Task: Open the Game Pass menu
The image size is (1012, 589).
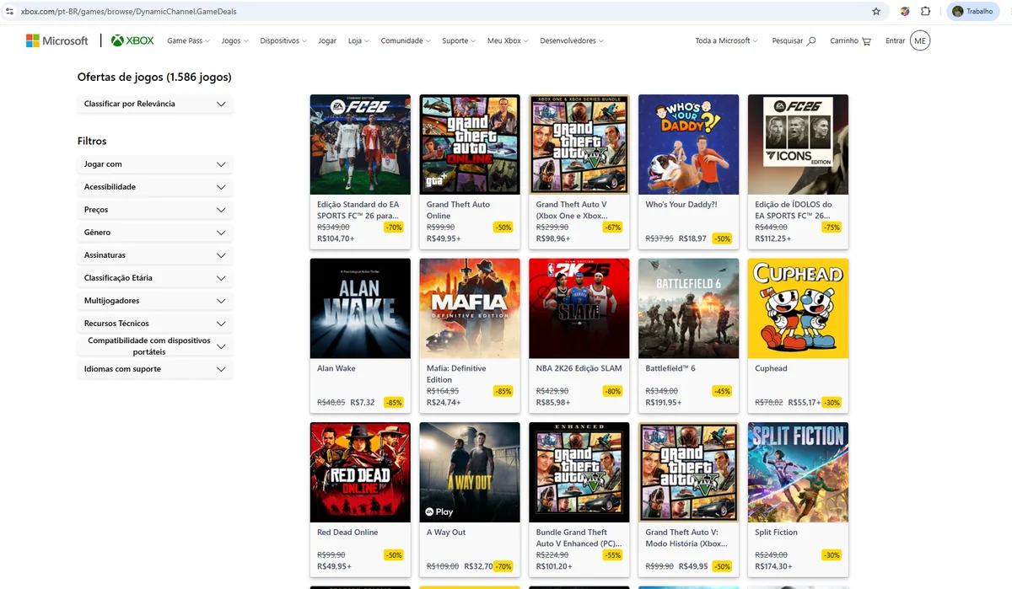Action: 188,40
